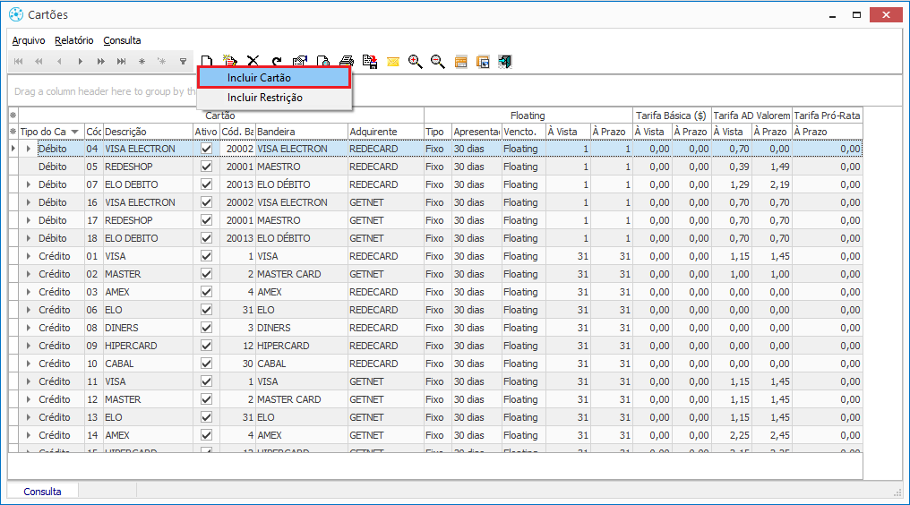Viewport: 910px width, 505px height.
Task: Select Incluir Restrição from dropdown menu
Action: point(264,98)
